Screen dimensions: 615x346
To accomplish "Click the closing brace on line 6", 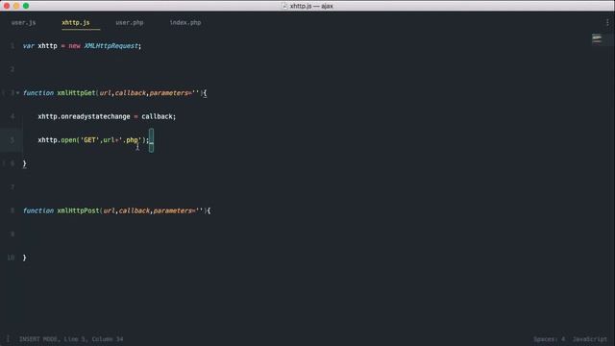I will 24,164.
